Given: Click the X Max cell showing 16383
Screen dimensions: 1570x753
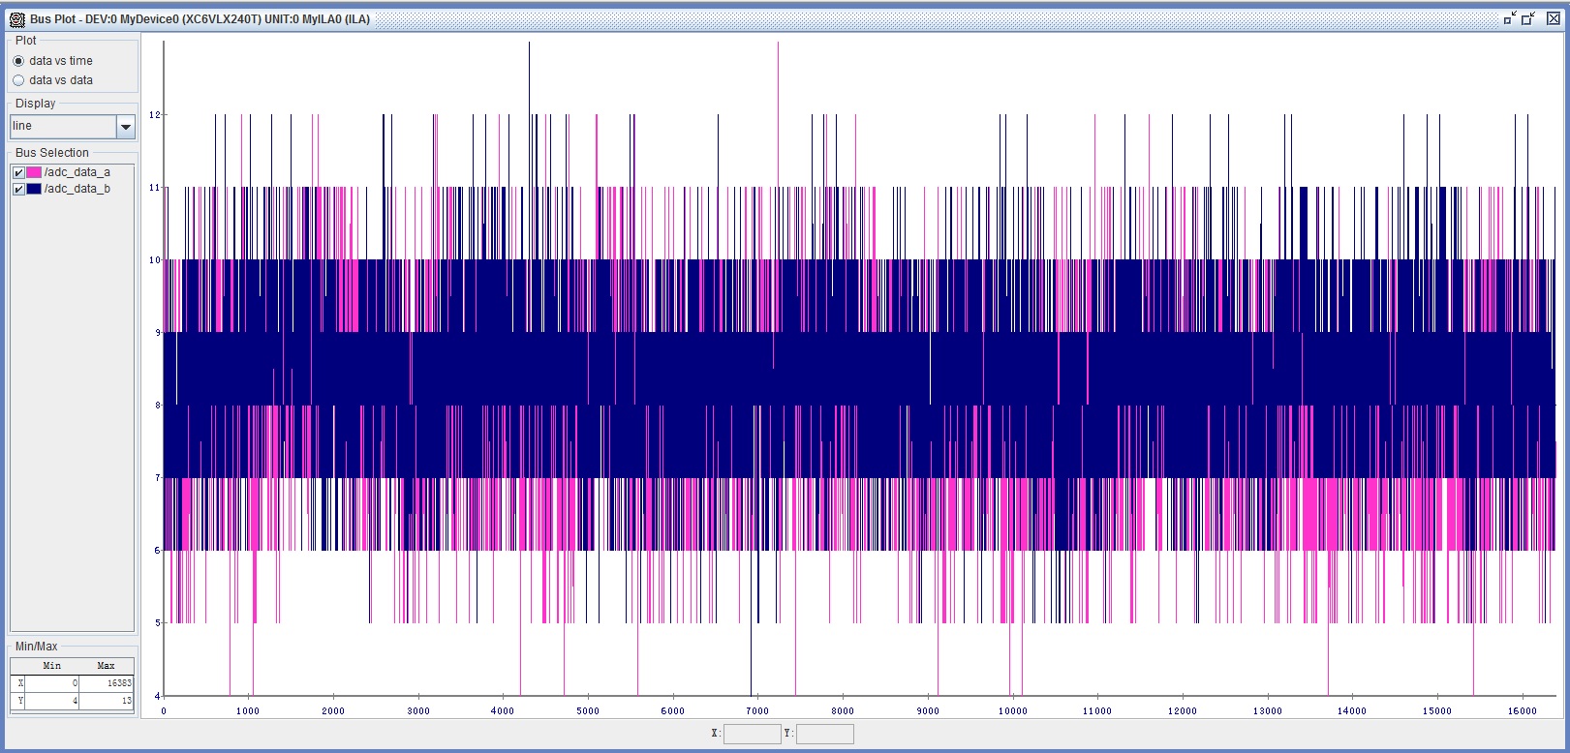Looking at the screenshot, I should 106,683.
